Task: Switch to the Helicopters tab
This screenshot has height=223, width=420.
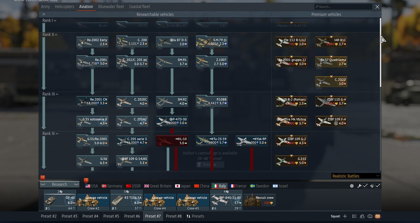Action: 64,7
